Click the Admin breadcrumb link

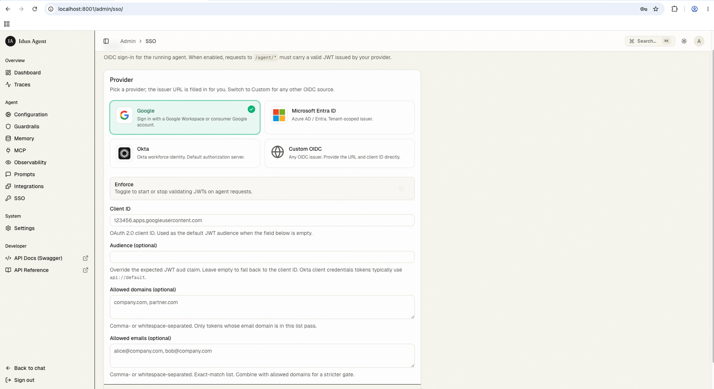[x=128, y=41]
